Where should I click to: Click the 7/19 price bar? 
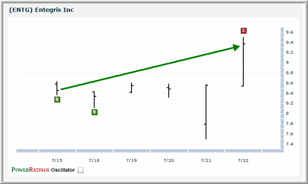(131, 88)
